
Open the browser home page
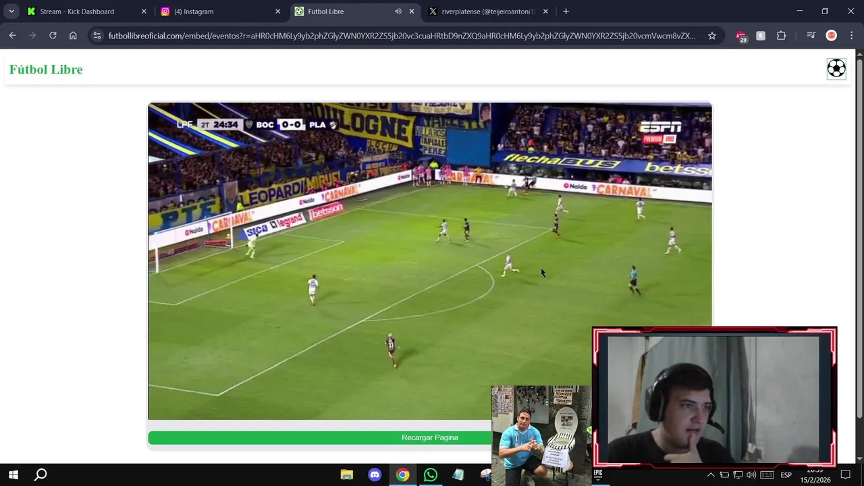73,36
